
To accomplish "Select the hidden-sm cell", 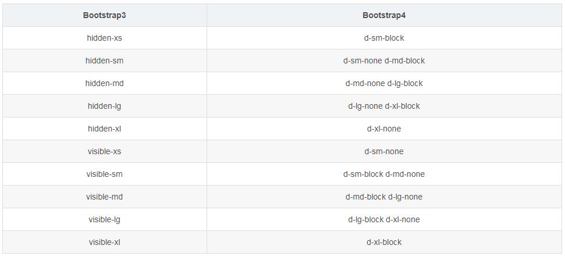I will [x=105, y=61].
